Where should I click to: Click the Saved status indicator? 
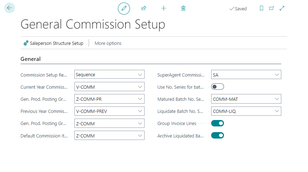pos(238,9)
